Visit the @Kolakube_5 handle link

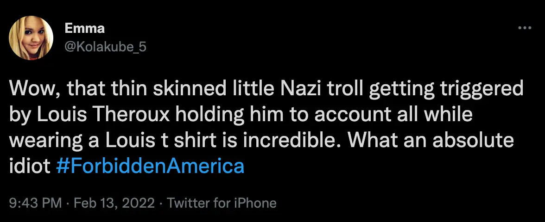click(106, 47)
